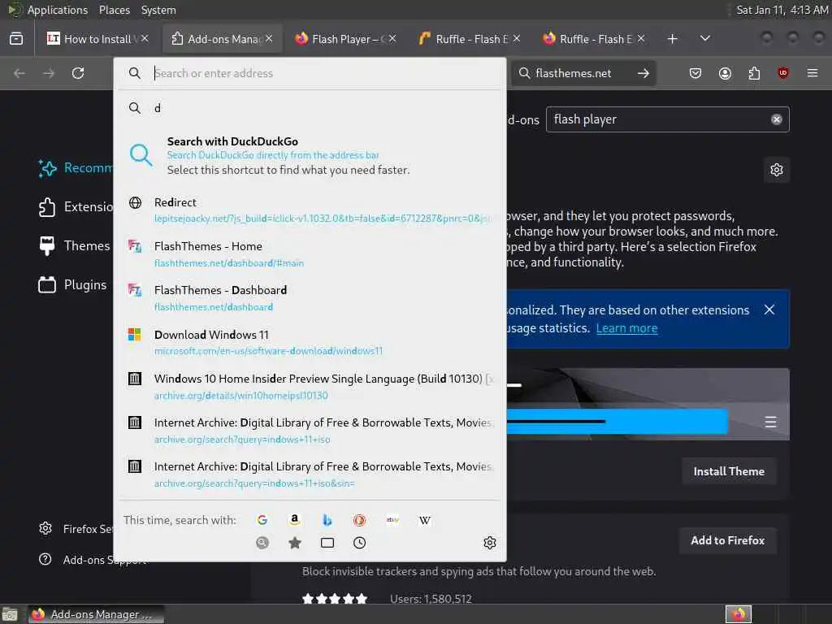
Task: Open Firefox Settings from sidebar
Action: point(75,528)
